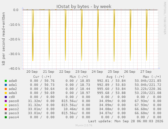The image size is (168, 129).
Task: Click the '-30.0 k' y-axis label
Action: click(x=15, y=54)
